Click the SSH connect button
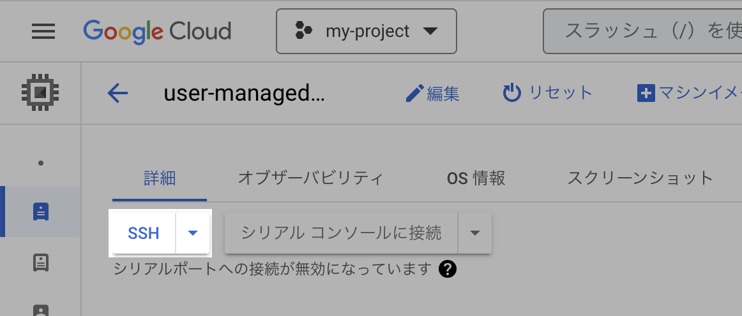This screenshot has width=742, height=316. [144, 233]
